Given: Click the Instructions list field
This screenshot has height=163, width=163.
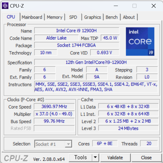Looking at the screenshot, I should click(96, 87).
